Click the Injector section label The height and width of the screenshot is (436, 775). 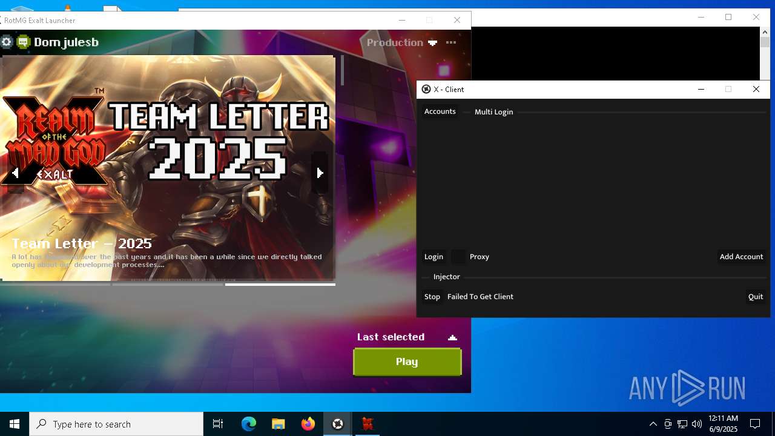(x=447, y=277)
